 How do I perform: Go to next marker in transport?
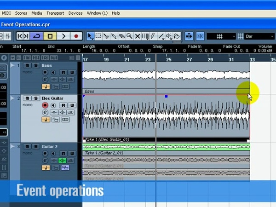[x=26, y=36]
